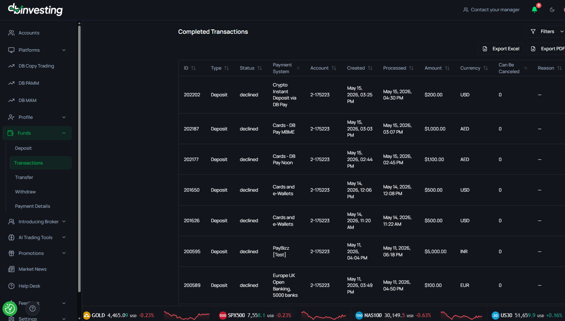The height and width of the screenshot is (321, 565).
Task: Click the Introducing Broker icon
Action: point(12,222)
